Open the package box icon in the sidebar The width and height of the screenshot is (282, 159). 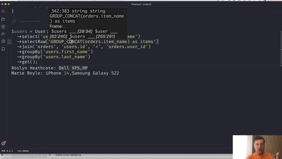click(3, 26)
